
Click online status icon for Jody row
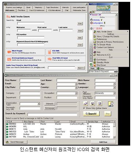pos(7,129)
